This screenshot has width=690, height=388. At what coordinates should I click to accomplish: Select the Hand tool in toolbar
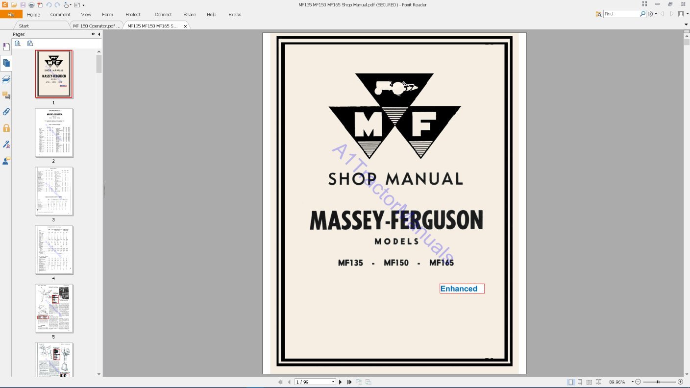(66, 4)
